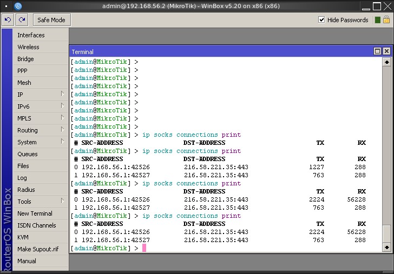Expand the Routing submenu arrow
The height and width of the screenshot is (274, 394).
(63, 130)
